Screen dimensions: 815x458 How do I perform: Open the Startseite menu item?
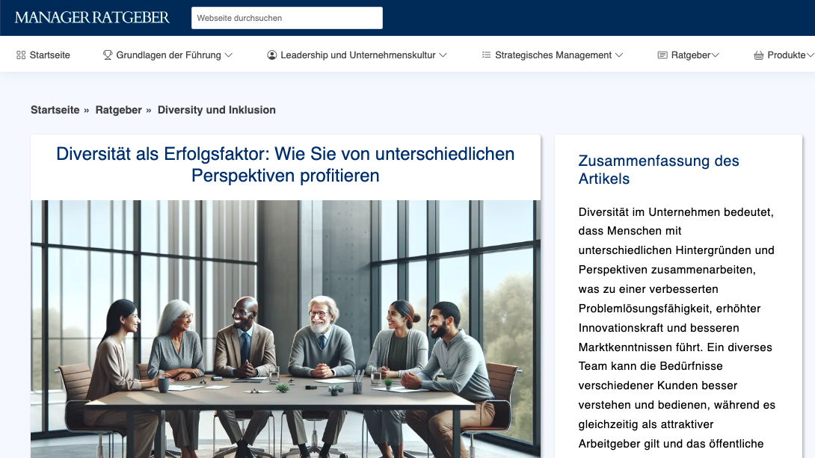50,55
